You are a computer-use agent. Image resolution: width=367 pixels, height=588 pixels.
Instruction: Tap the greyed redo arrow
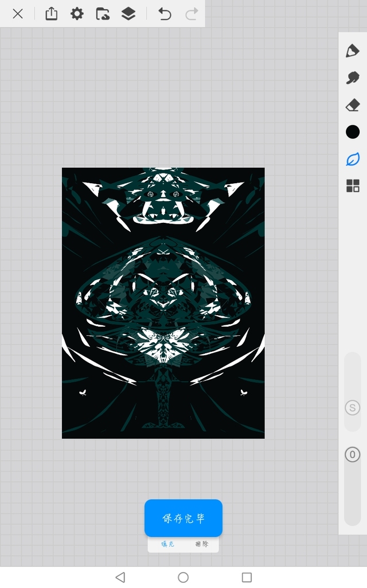coord(192,14)
